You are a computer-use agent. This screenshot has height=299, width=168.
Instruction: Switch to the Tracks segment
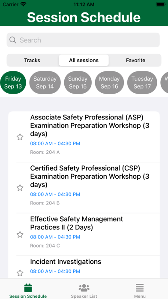tap(32, 60)
